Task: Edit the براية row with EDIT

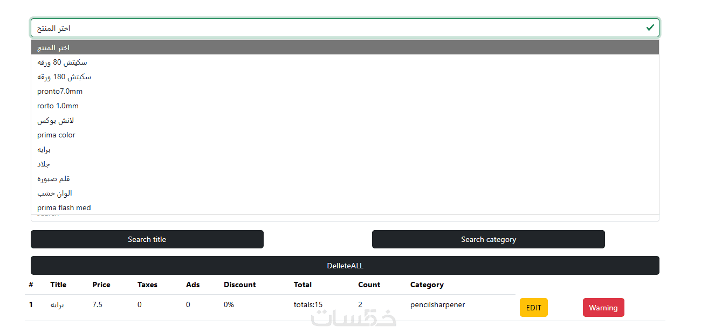Action: click(x=534, y=308)
